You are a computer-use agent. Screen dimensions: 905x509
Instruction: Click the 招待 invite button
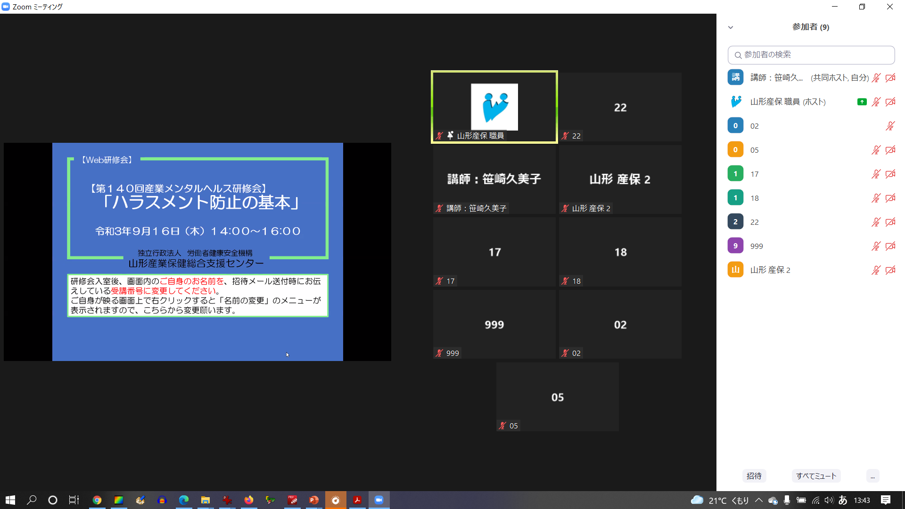point(754,476)
